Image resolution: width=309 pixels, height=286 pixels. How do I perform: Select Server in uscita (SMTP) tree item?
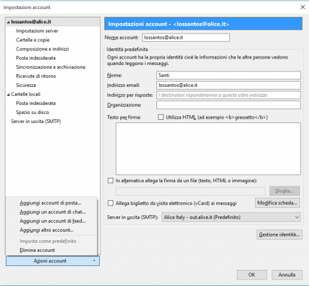point(36,121)
